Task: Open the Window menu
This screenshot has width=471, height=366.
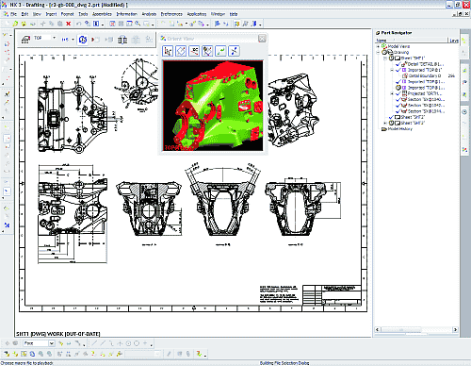Action: (218, 14)
